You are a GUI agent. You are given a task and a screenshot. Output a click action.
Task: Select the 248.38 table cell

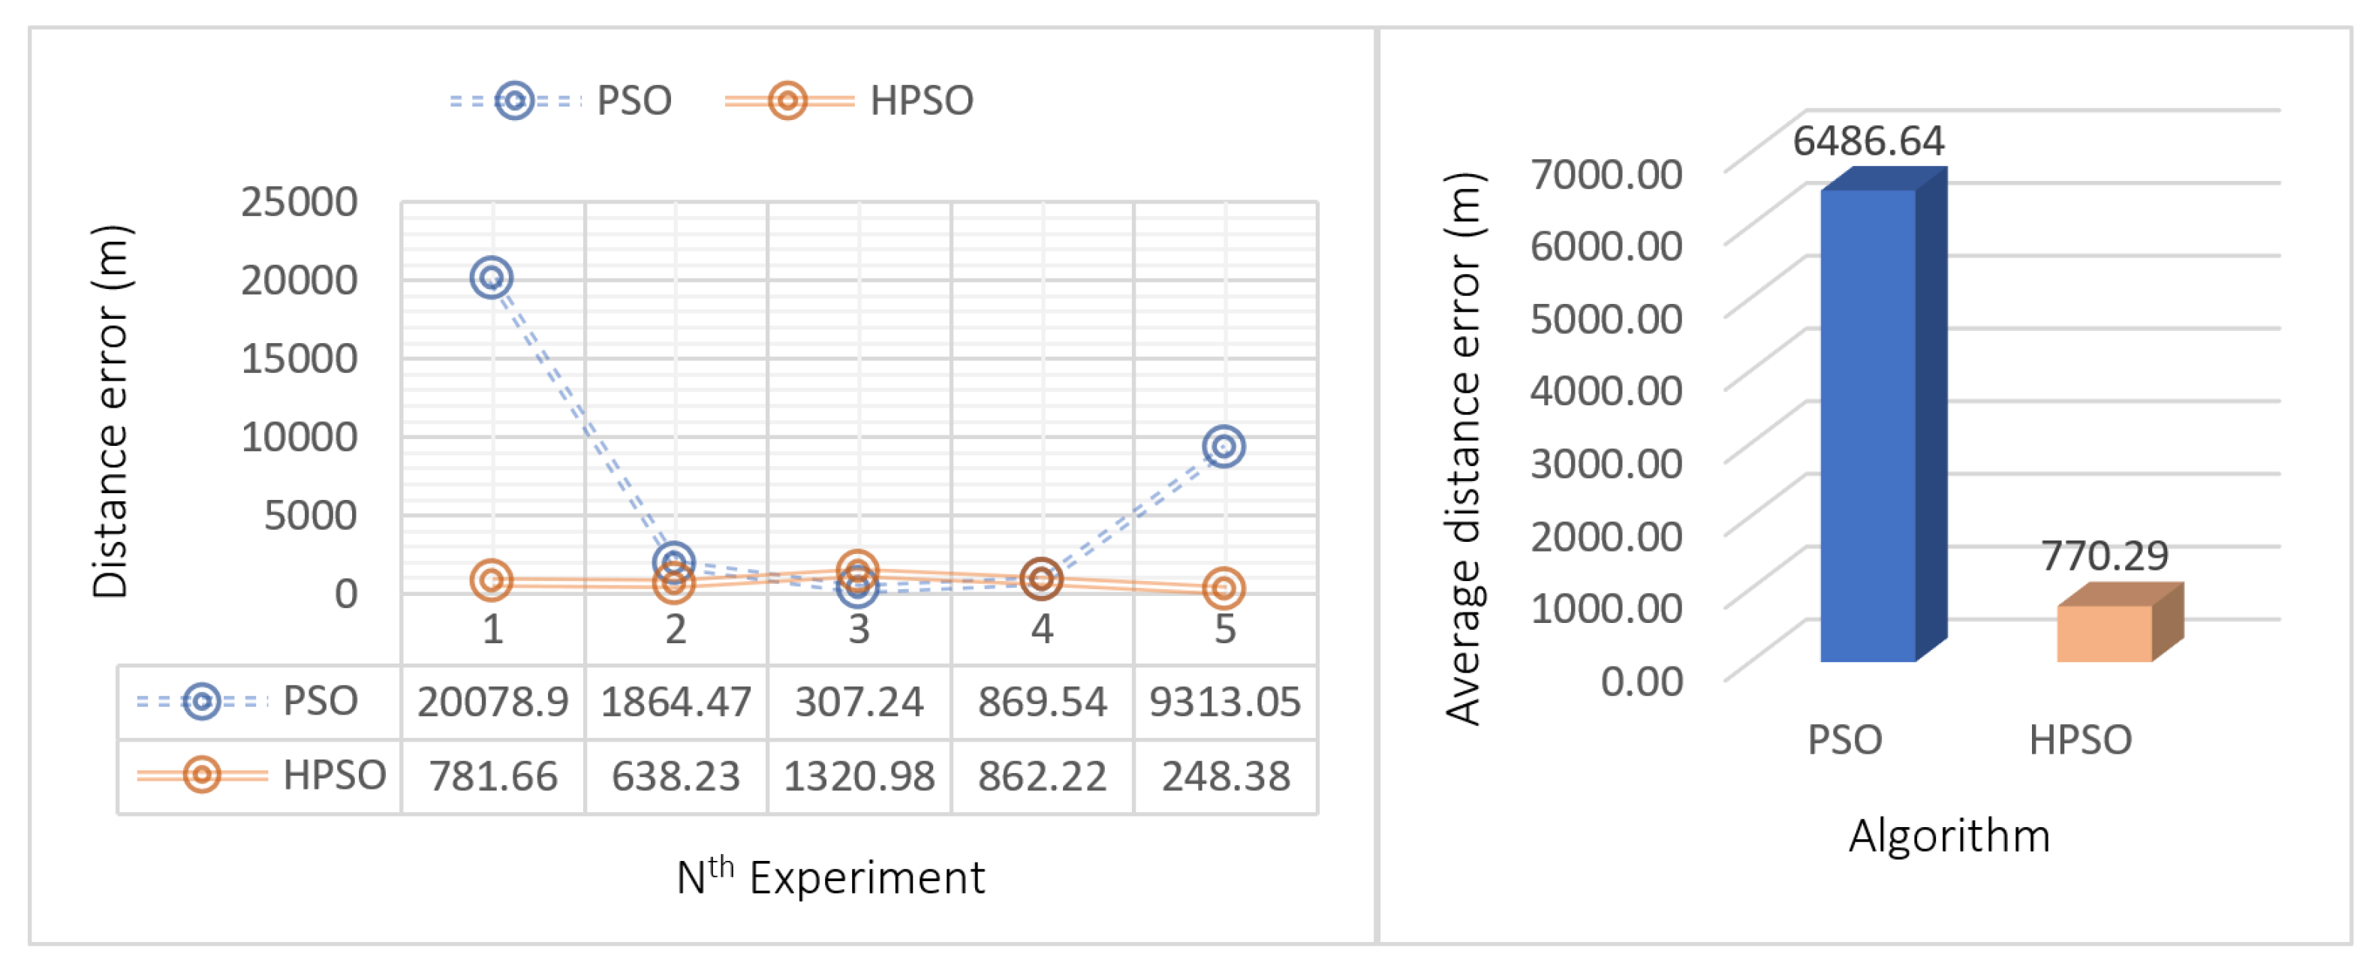pos(1225,777)
